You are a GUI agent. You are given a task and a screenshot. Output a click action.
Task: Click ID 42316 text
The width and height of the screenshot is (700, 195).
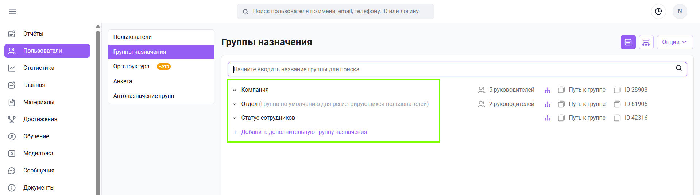[x=636, y=118]
